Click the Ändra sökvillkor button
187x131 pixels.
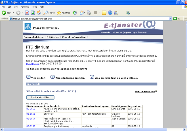(40, 97)
